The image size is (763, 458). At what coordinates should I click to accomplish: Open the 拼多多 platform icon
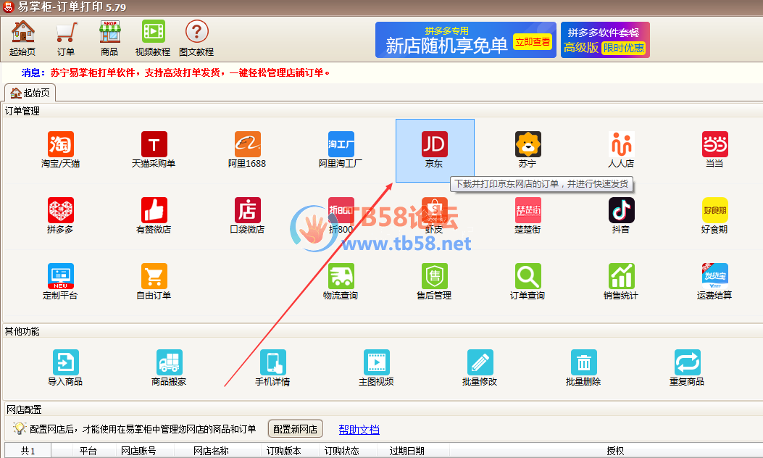point(60,216)
